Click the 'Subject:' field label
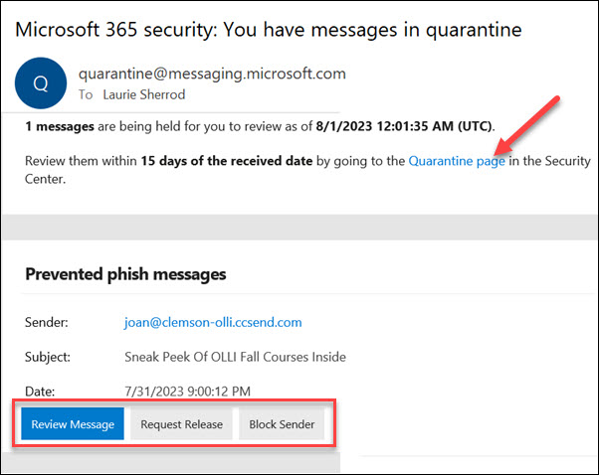Viewport: 599px width, 475px height. (48, 357)
